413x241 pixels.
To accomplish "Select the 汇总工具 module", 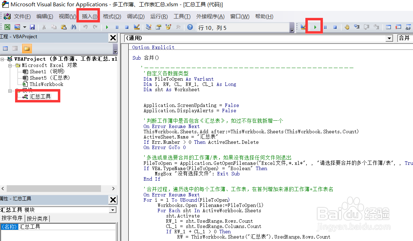I will (37, 96).
